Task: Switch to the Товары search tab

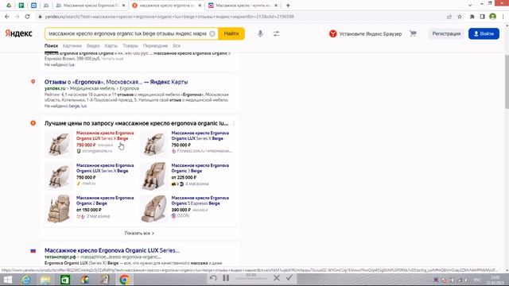Action: 130,46
